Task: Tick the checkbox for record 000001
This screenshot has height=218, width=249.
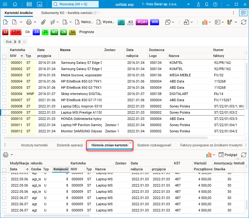Action: 4,63
